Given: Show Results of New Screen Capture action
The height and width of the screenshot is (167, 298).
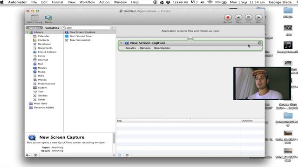Looking at the screenshot, I should point(130,48).
